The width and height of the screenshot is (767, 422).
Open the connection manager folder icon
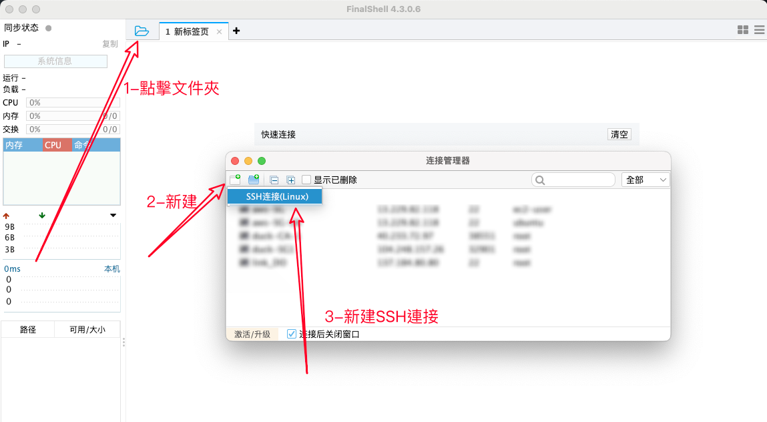(142, 31)
